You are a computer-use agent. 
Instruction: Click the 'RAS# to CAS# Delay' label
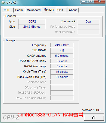[32, 61]
